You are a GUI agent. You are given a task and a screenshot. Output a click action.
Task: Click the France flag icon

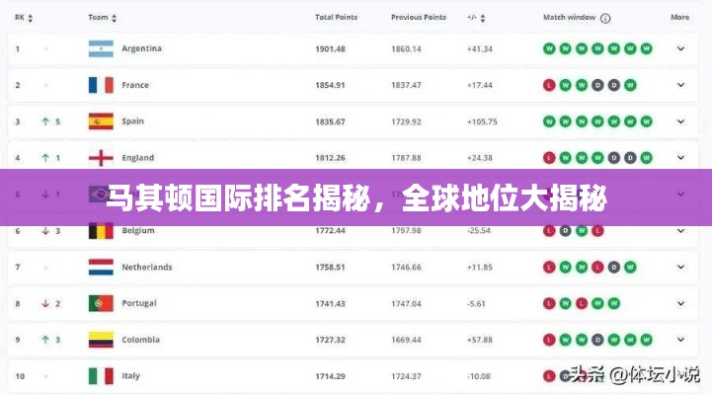click(101, 85)
